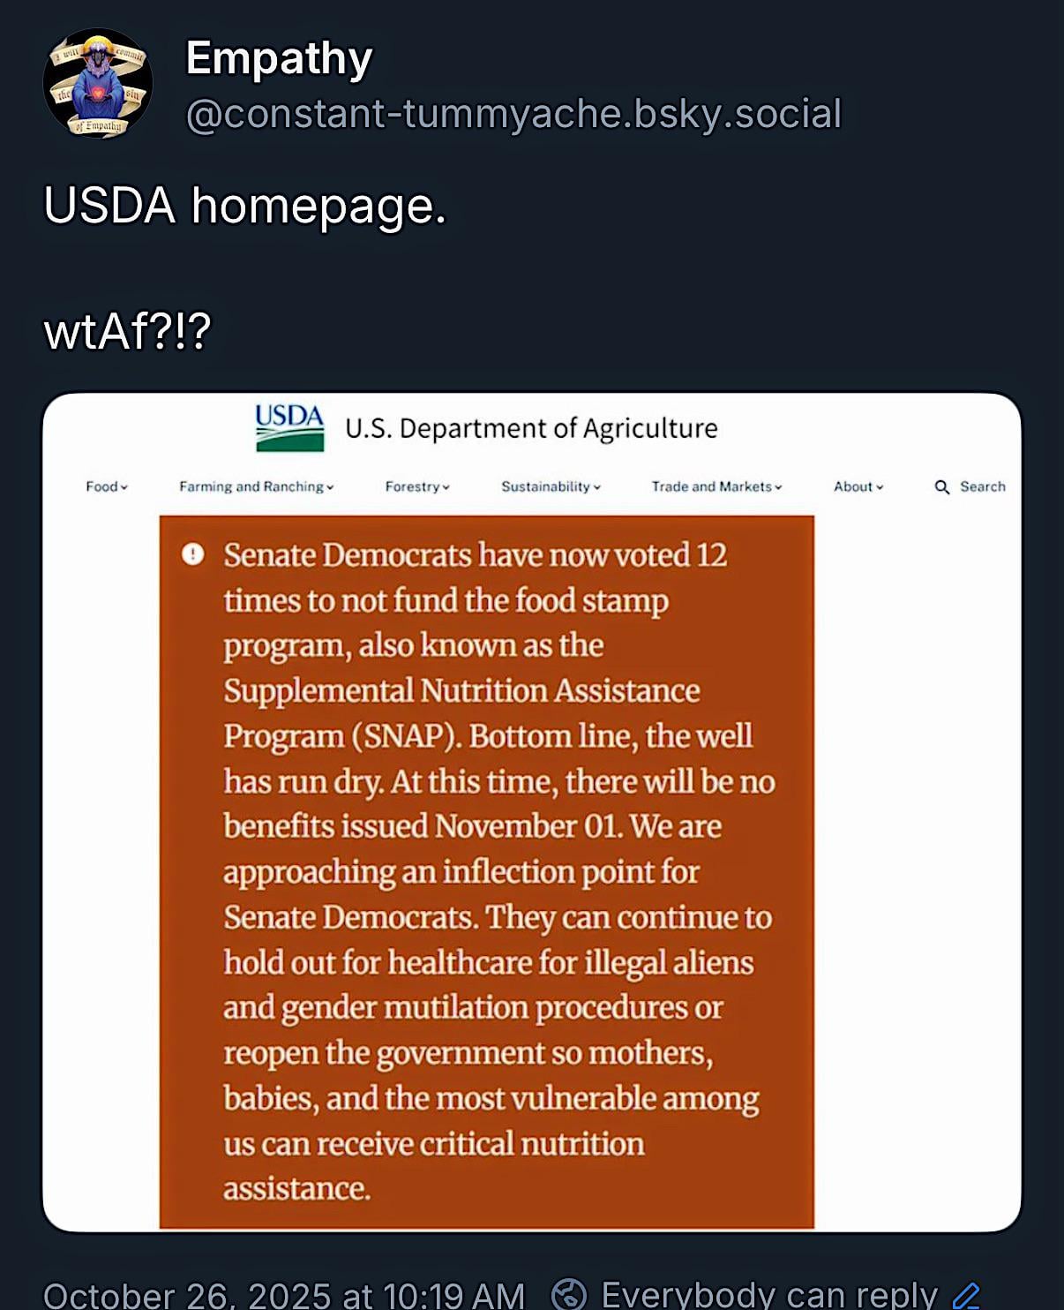Open the About dropdown menu
Screen dimensions: 1064x1310
[858, 486]
